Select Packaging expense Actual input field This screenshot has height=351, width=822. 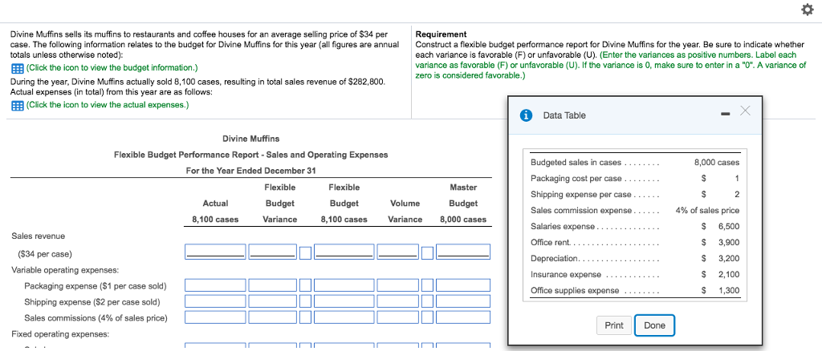[x=215, y=285]
